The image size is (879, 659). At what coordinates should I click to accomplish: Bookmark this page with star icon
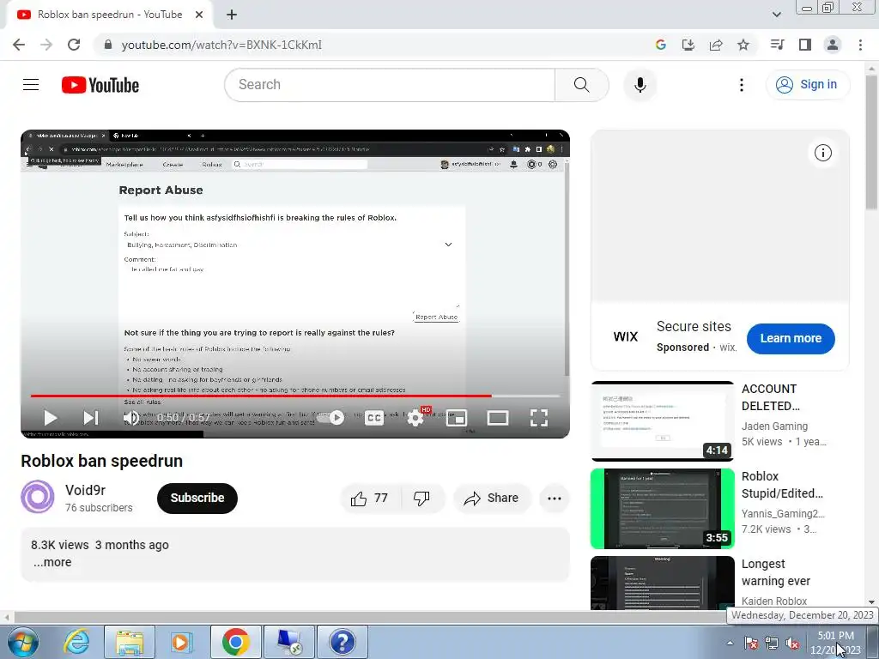(743, 45)
